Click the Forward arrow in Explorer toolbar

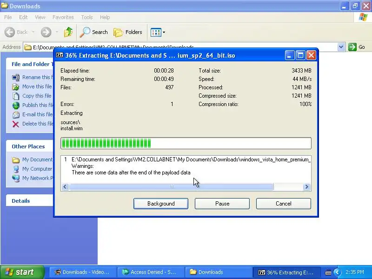[46, 32]
